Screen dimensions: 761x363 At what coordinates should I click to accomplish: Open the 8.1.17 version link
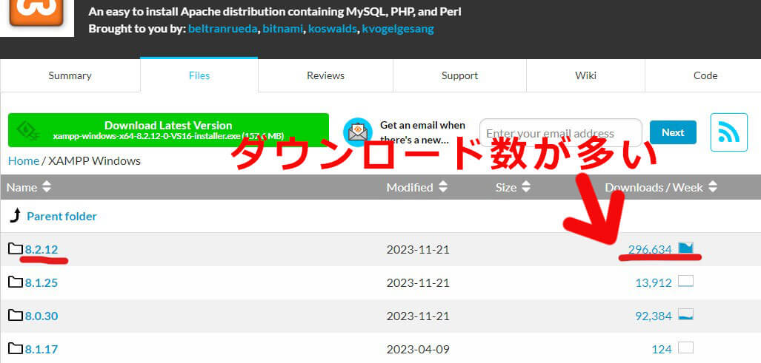click(41, 349)
